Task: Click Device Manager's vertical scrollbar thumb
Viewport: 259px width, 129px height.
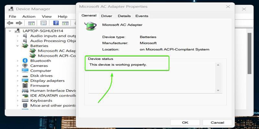Action: pos(249,54)
